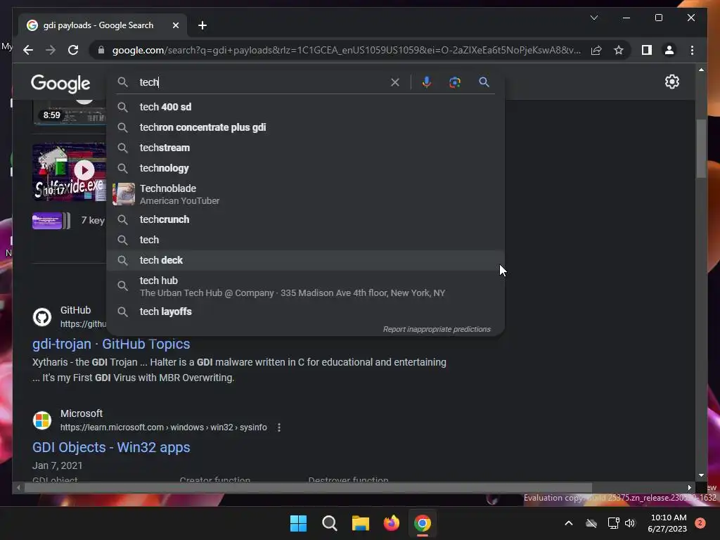Open taskbar Search
Screen dimensions: 720x540
pyautogui.click(x=329, y=523)
